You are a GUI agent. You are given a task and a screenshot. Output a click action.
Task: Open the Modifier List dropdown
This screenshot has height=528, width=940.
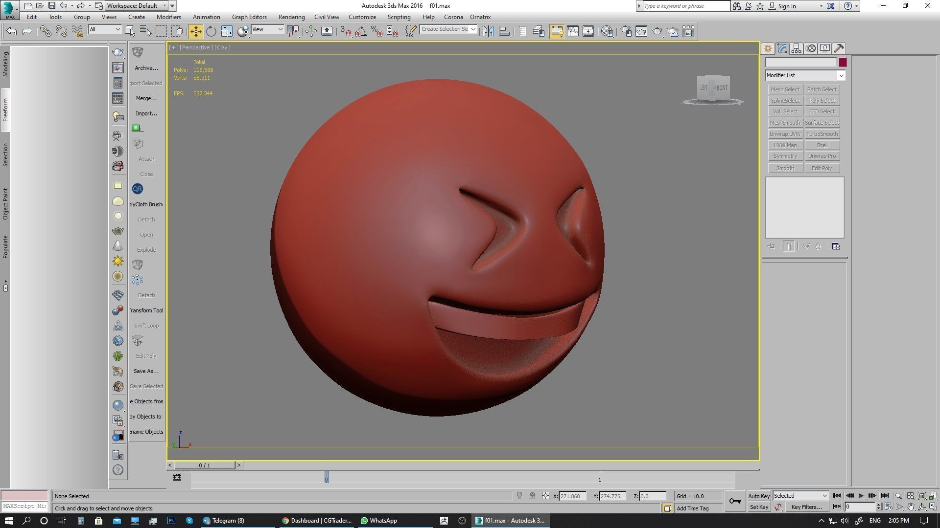(x=805, y=75)
